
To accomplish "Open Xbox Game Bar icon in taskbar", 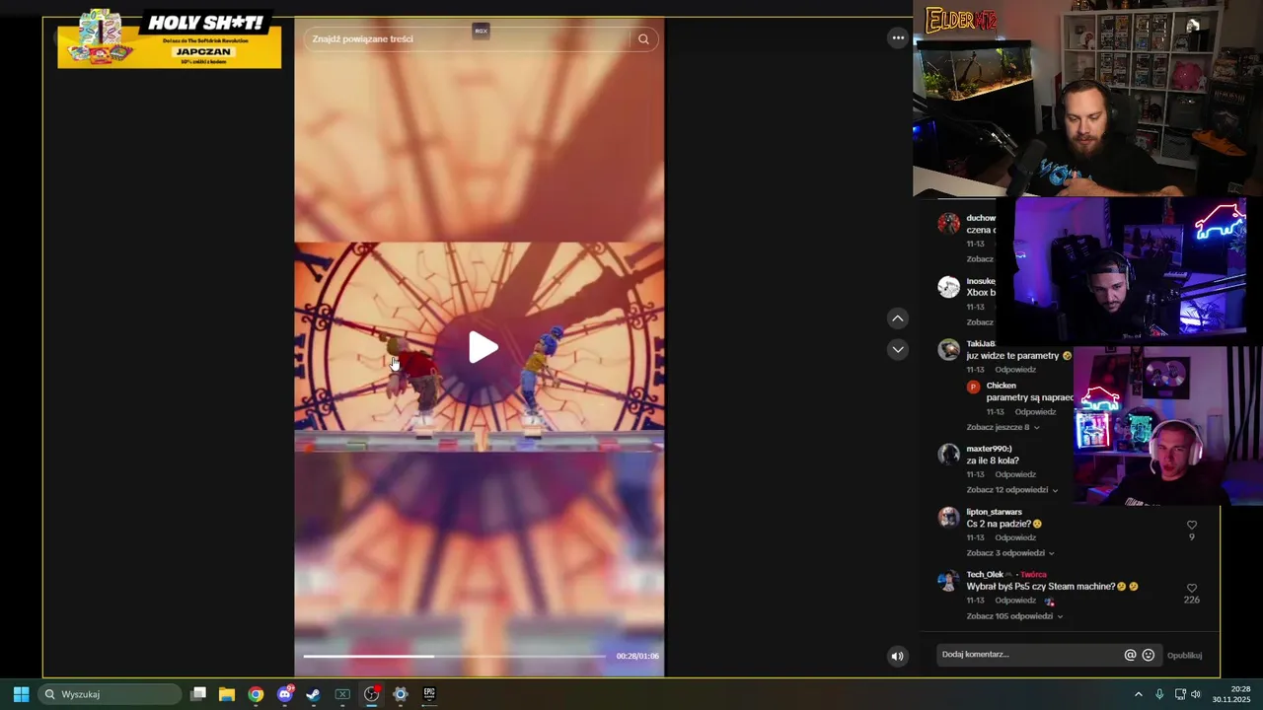I will click(342, 694).
